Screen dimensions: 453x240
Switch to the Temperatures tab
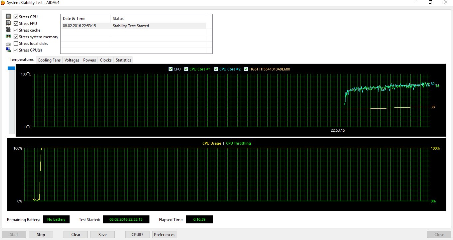[x=22, y=60]
